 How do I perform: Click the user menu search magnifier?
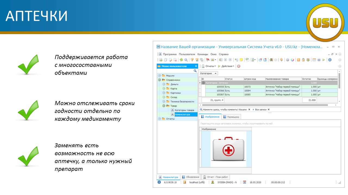pyautogui.click(x=195, y=71)
